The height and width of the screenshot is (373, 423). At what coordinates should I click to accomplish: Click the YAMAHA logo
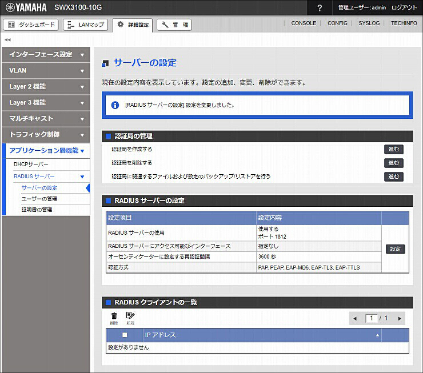[26, 7]
